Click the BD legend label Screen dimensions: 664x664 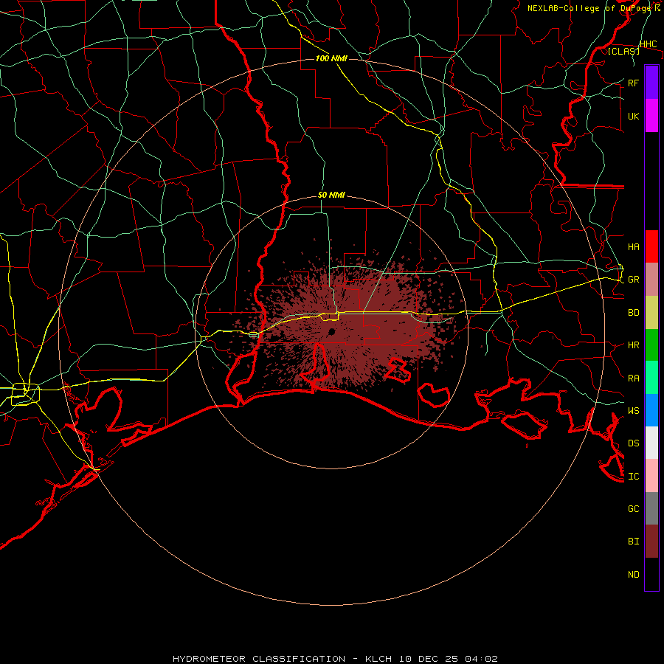[x=633, y=313]
